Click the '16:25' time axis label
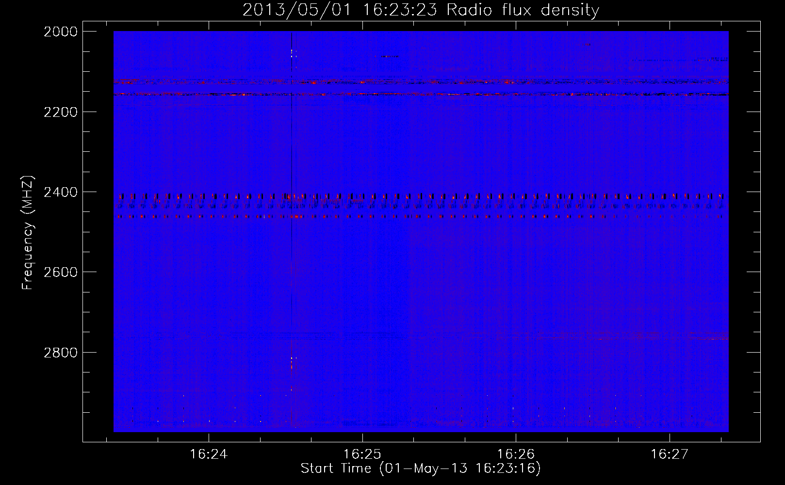The height and width of the screenshot is (485, 785). 362,454
